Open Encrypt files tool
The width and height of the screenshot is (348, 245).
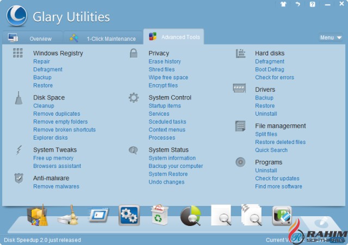[163, 85]
